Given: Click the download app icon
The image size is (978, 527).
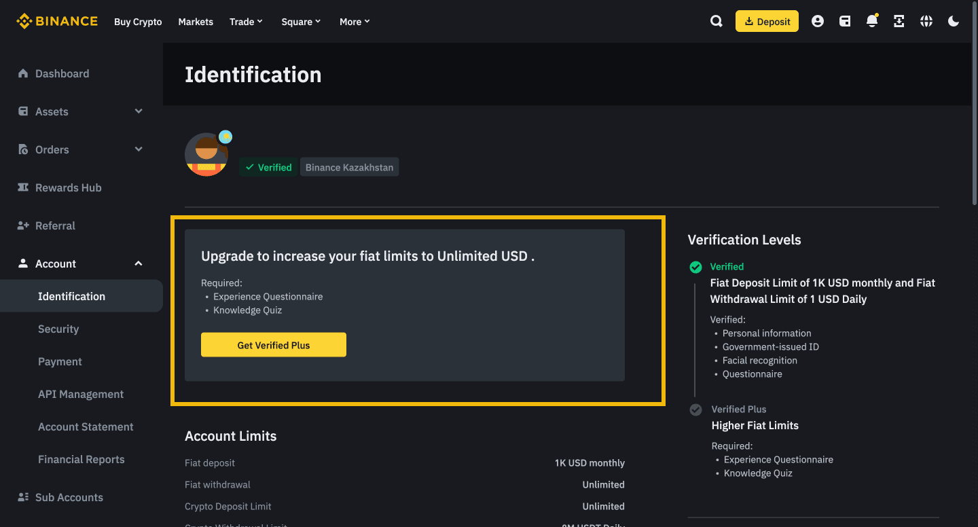Looking at the screenshot, I should [899, 21].
